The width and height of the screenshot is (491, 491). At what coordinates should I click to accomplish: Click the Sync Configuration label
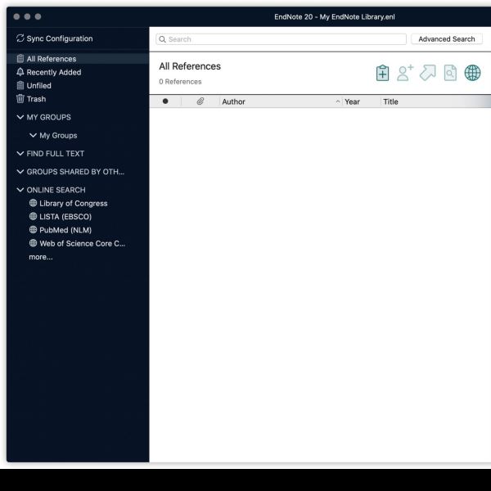(x=60, y=38)
